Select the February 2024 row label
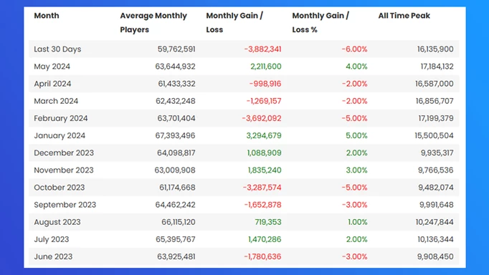 click(x=60, y=118)
